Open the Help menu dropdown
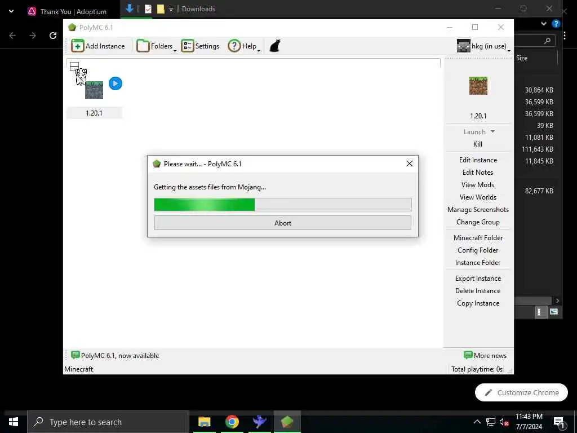Image resolution: width=577 pixels, height=433 pixels. coord(244,46)
